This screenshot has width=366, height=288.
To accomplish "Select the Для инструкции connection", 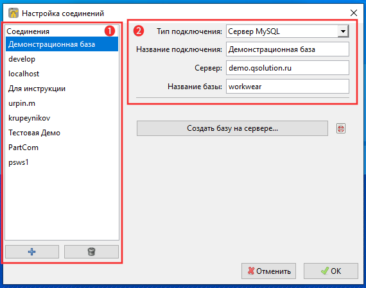I will coord(62,89).
